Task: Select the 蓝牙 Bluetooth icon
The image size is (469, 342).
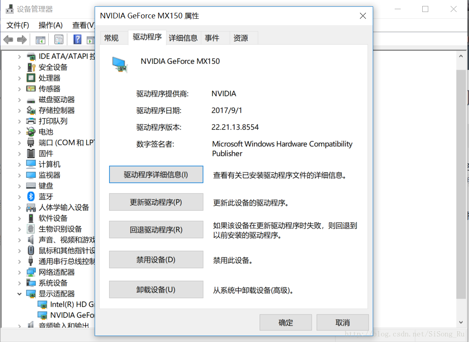Action: [31, 196]
